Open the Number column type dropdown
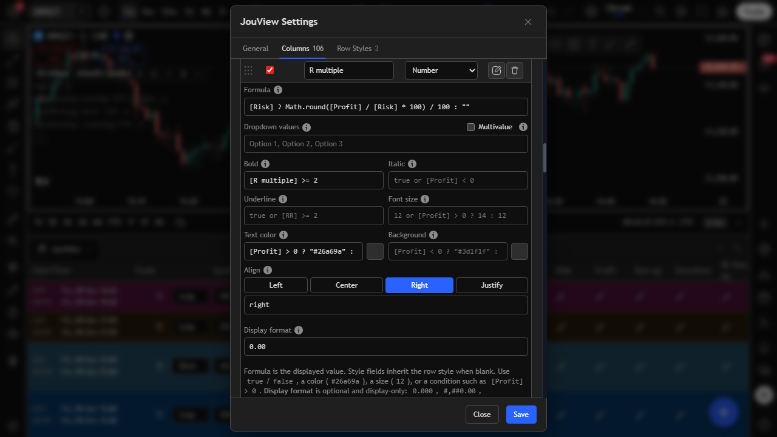 [x=441, y=70]
